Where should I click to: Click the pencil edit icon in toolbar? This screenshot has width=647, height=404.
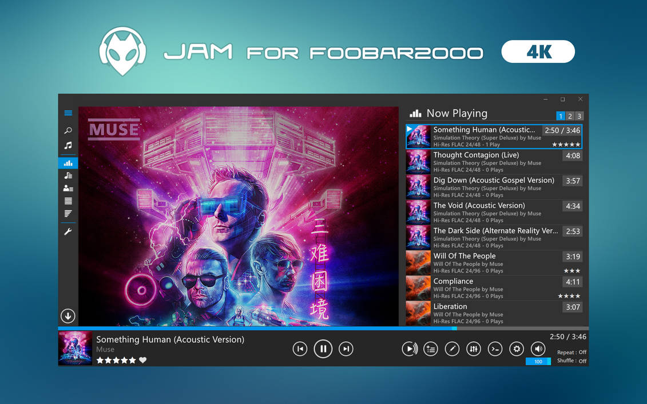452,349
